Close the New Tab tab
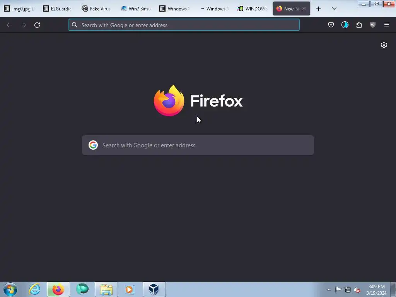The height and width of the screenshot is (297, 396). [x=304, y=9]
